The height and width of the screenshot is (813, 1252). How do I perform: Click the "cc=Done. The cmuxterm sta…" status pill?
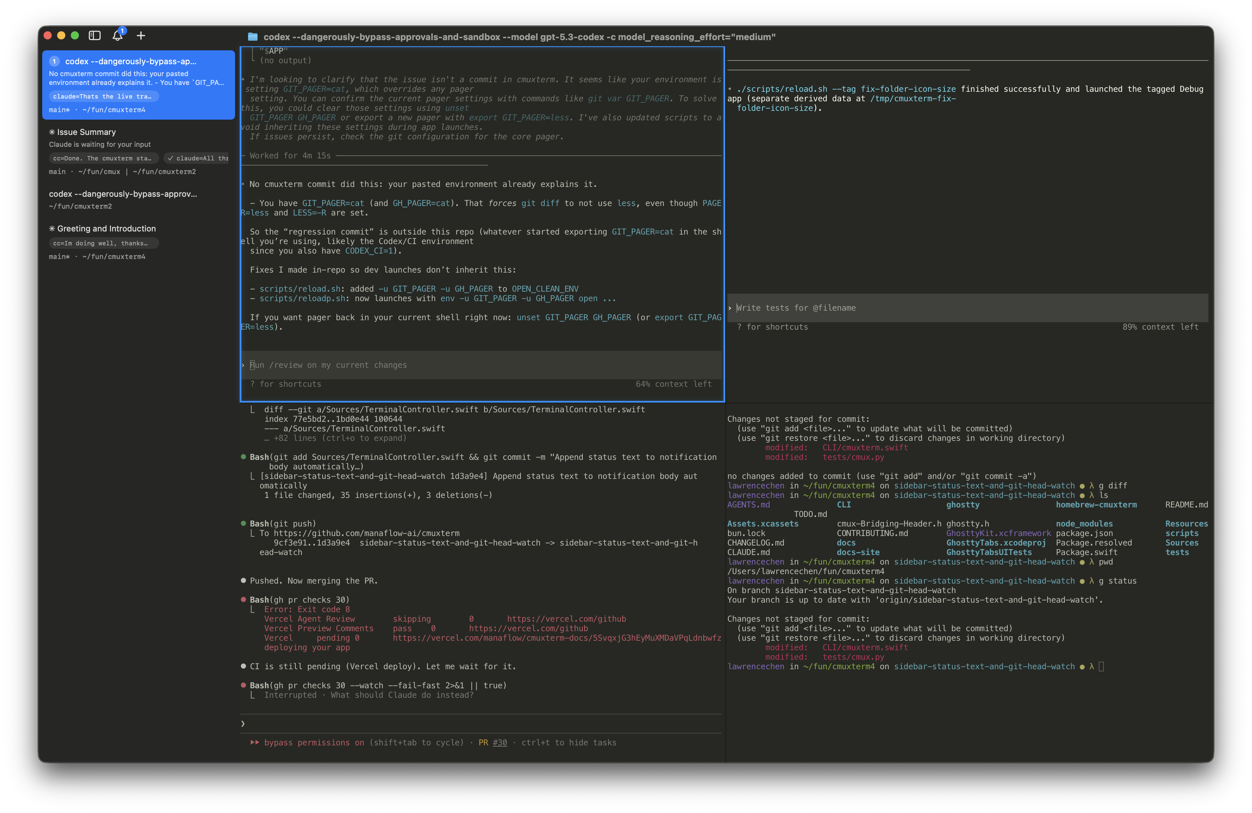click(x=104, y=158)
